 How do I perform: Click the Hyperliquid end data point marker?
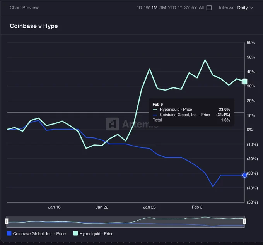tap(244, 82)
